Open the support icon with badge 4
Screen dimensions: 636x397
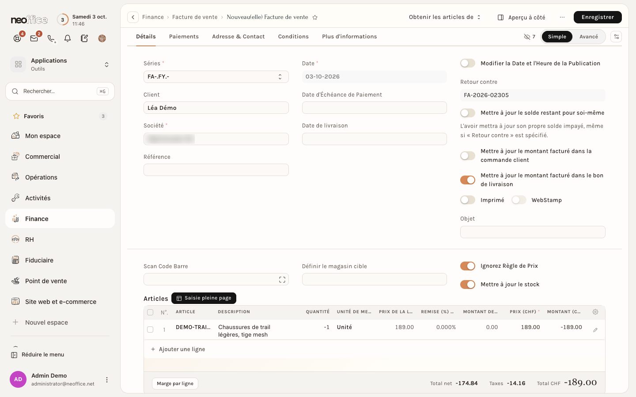coord(17,38)
